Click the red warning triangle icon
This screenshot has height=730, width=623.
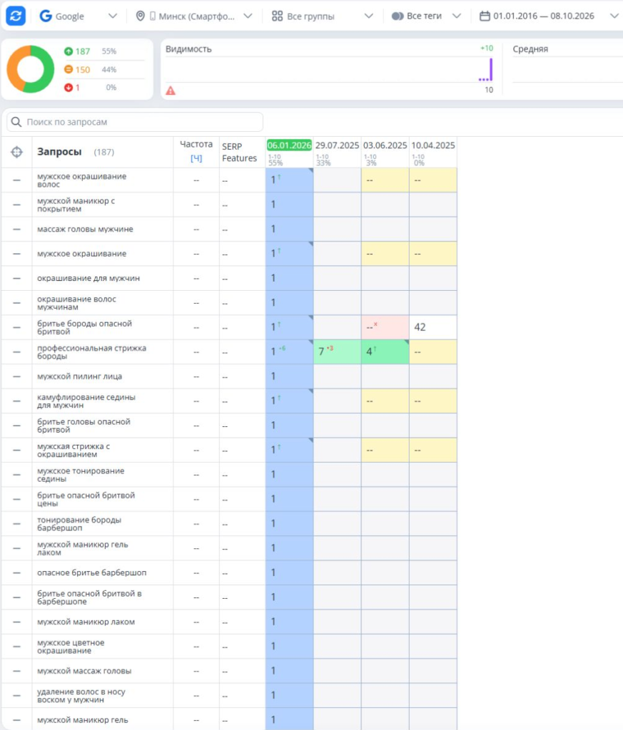pyautogui.click(x=171, y=91)
